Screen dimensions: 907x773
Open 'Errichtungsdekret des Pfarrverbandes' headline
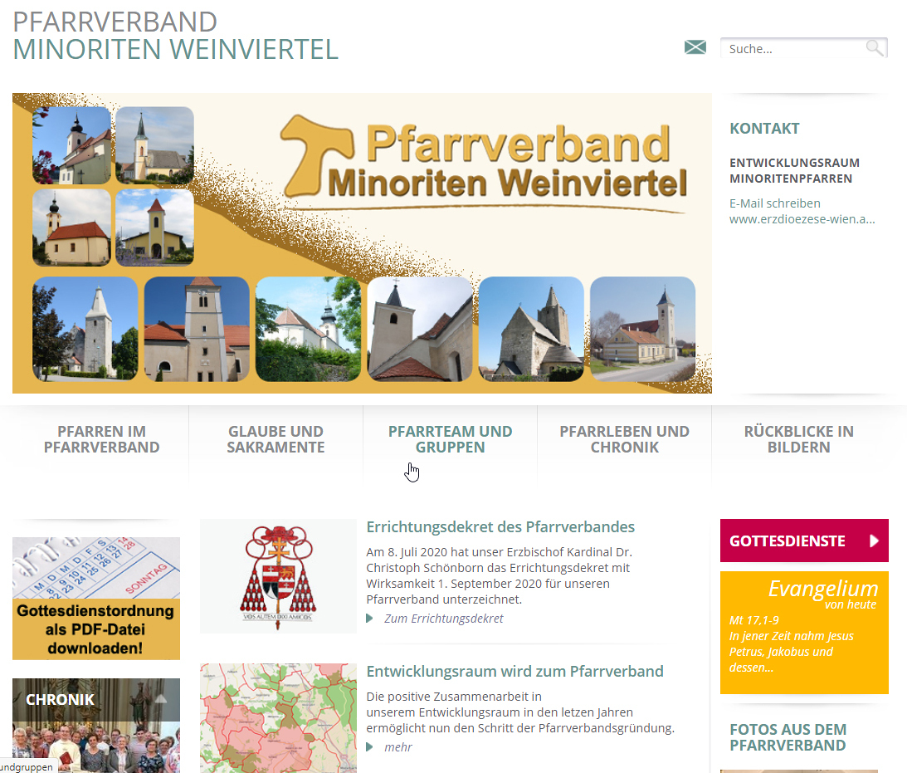pos(500,527)
